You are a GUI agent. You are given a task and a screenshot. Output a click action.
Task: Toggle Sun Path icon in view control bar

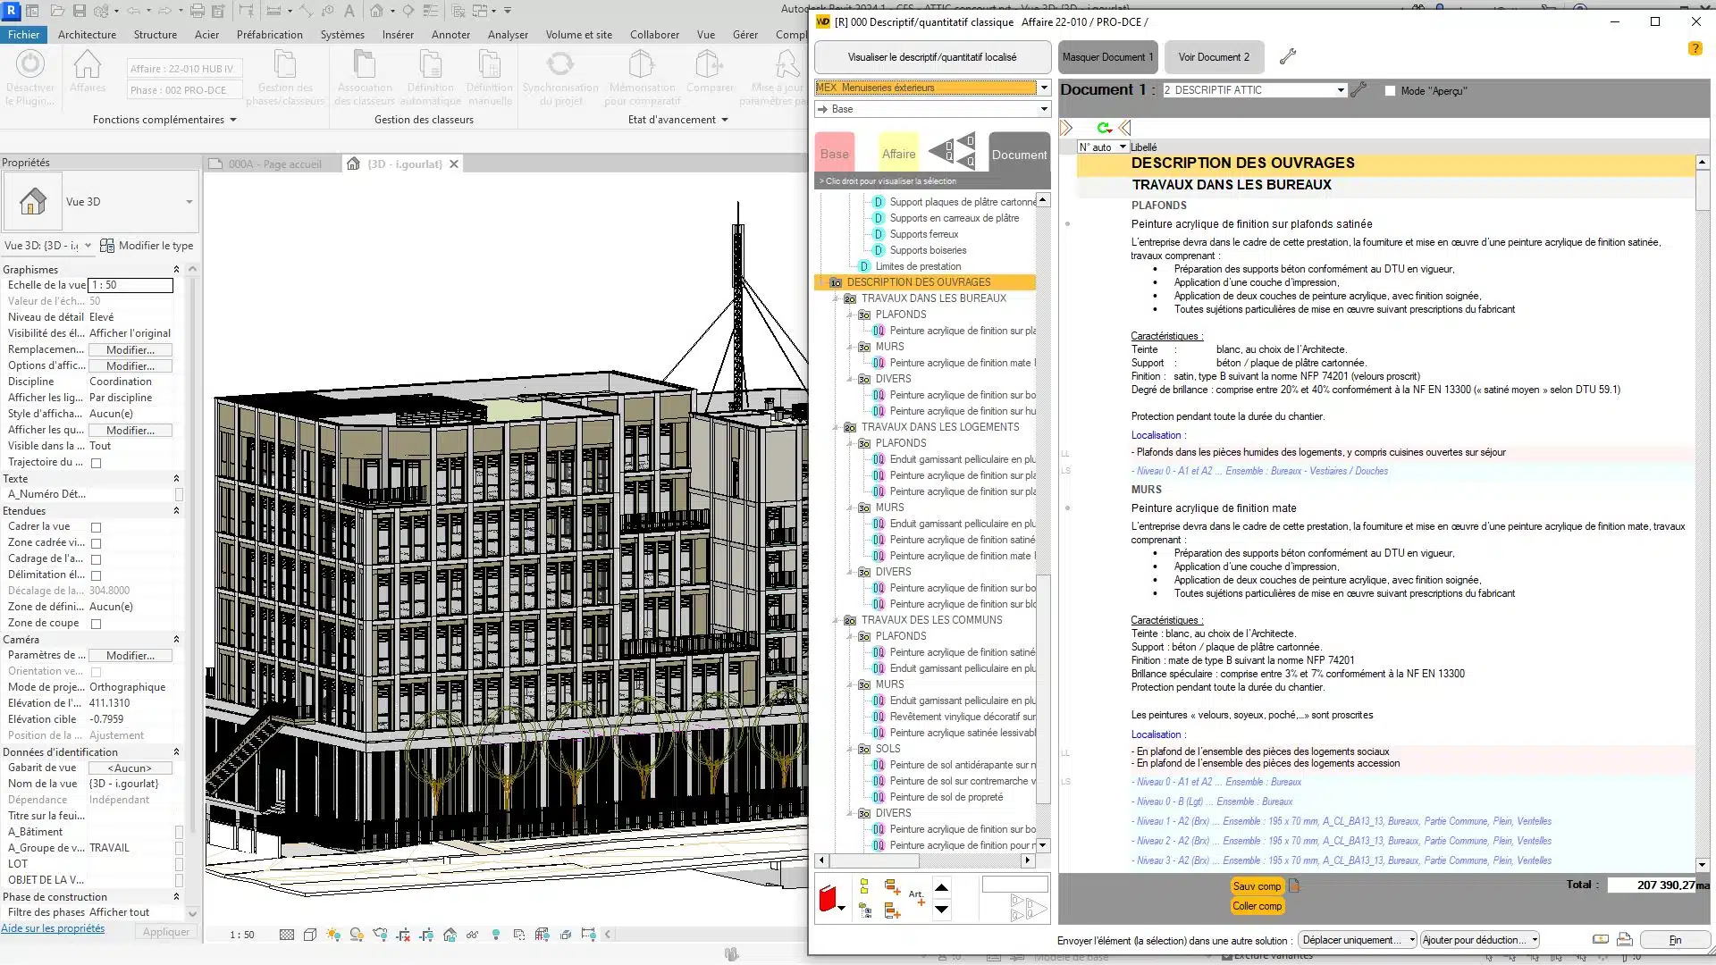(333, 935)
